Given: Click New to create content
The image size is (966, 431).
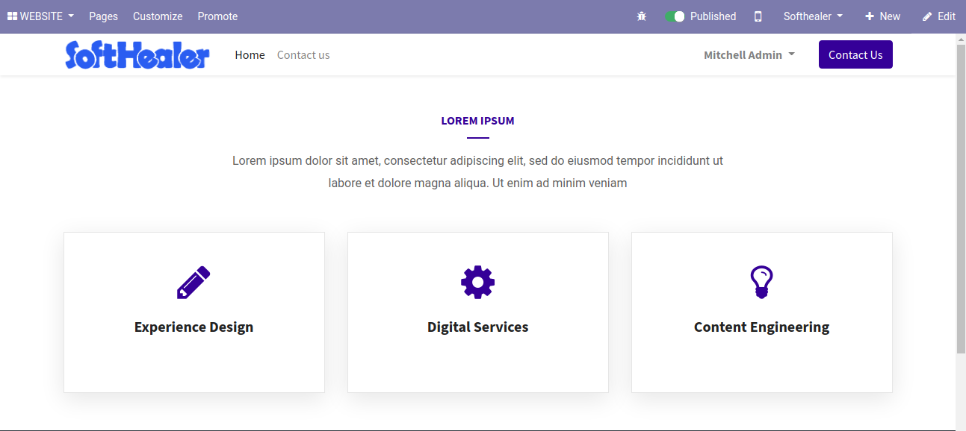Looking at the screenshot, I should [882, 16].
